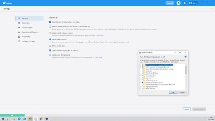Expand the Legacy Components tree node
This screenshot has height=121, width=215.
pyautogui.click(x=141, y=87)
